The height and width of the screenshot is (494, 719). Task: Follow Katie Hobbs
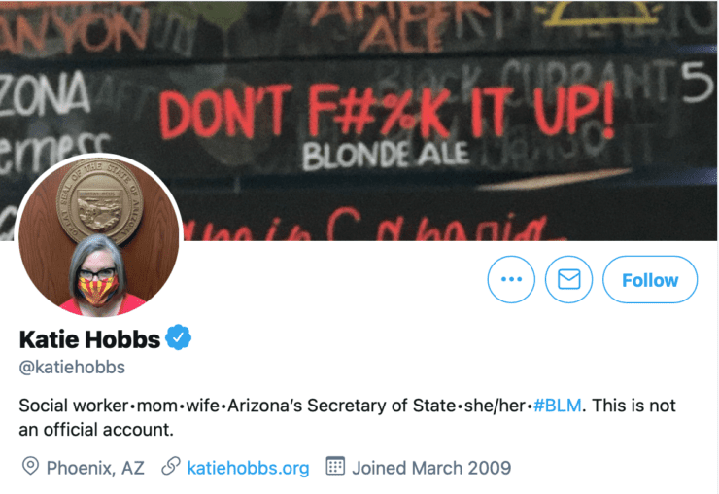650,280
